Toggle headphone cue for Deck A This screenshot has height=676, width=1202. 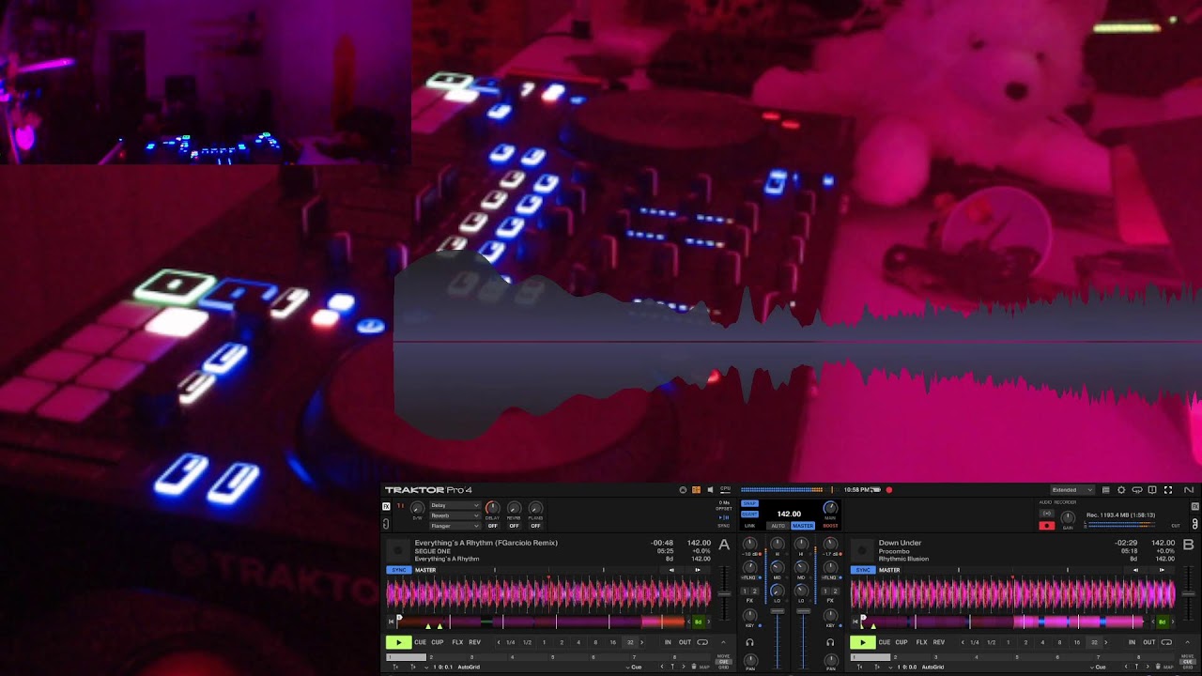(x=749, y=642)
